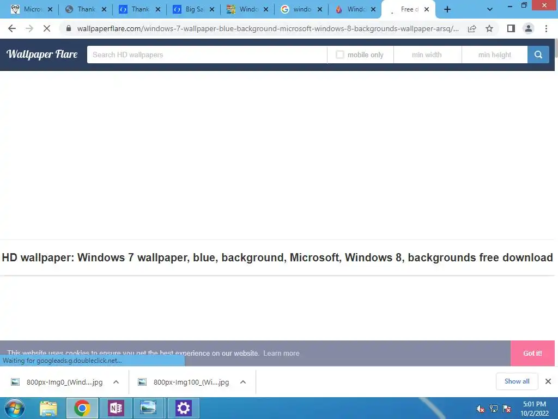The height and width of the screenshot is (419, 558).
Task: Open File Explorer from the taskbar
Action: 48,408
